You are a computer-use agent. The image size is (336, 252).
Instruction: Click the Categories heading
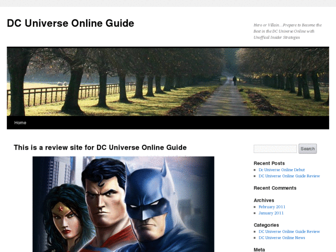266,225
